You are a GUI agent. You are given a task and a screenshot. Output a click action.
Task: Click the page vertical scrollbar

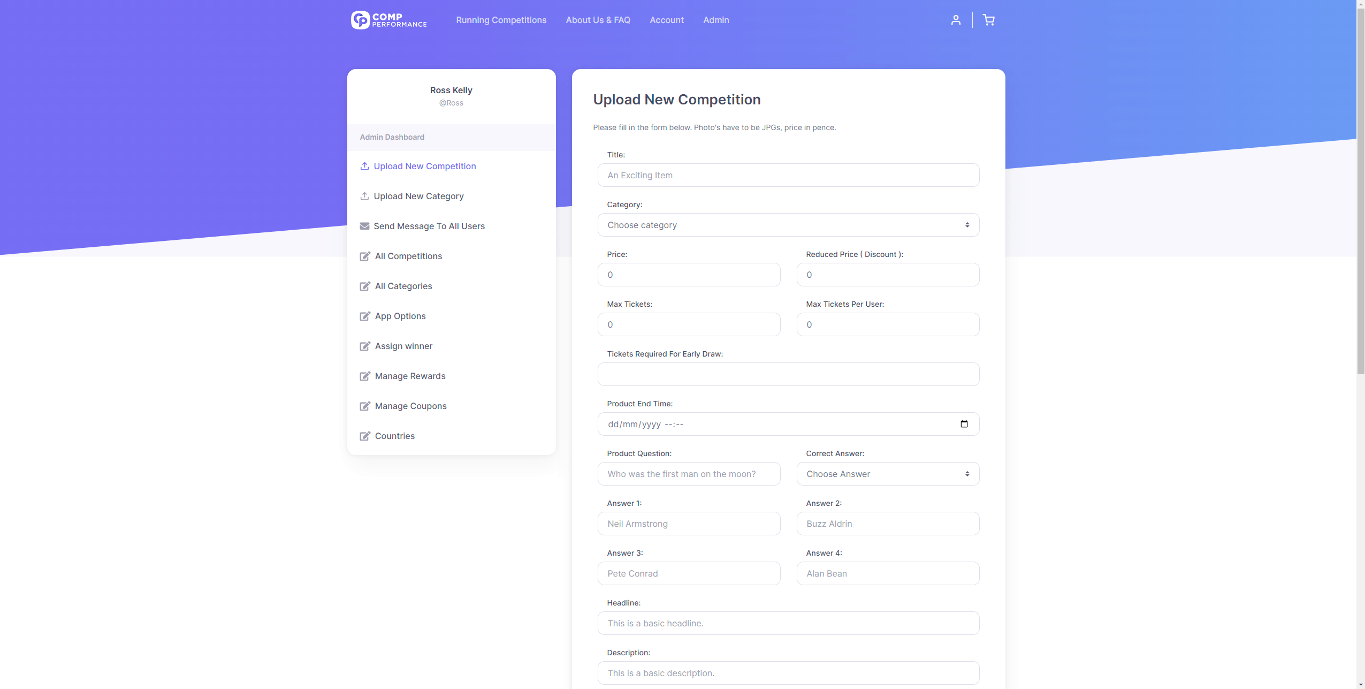click(x=1361, y=191)
